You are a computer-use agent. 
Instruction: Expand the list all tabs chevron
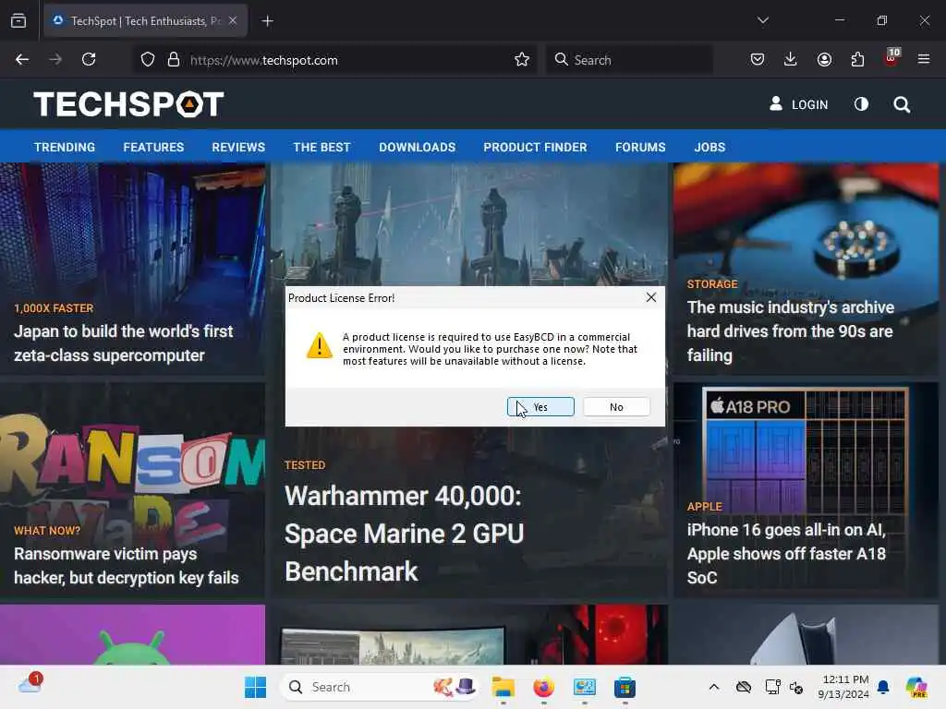[763, 20]
